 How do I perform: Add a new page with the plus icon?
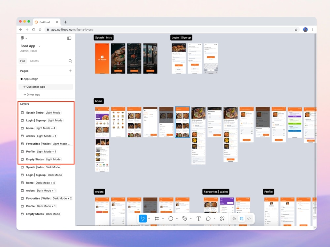point(70,71)
